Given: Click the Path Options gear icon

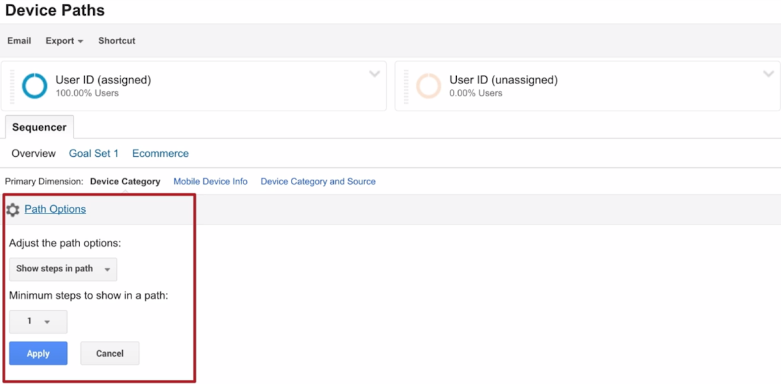Looking at the screenshot, I should (x=12, y=210).
